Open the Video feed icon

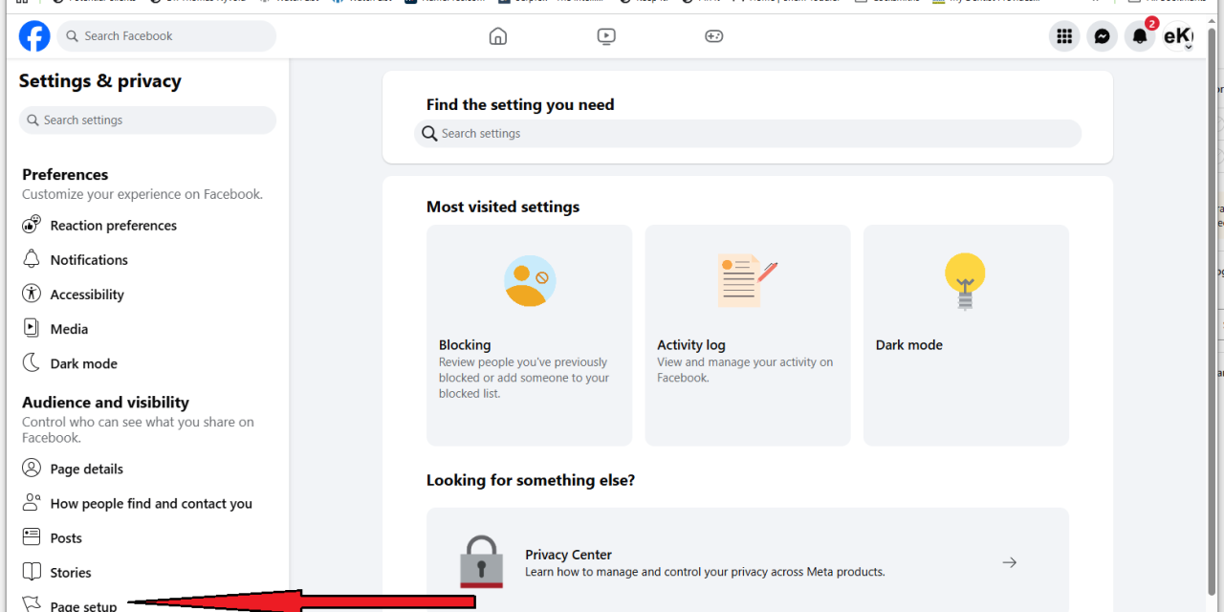point(605,35)
